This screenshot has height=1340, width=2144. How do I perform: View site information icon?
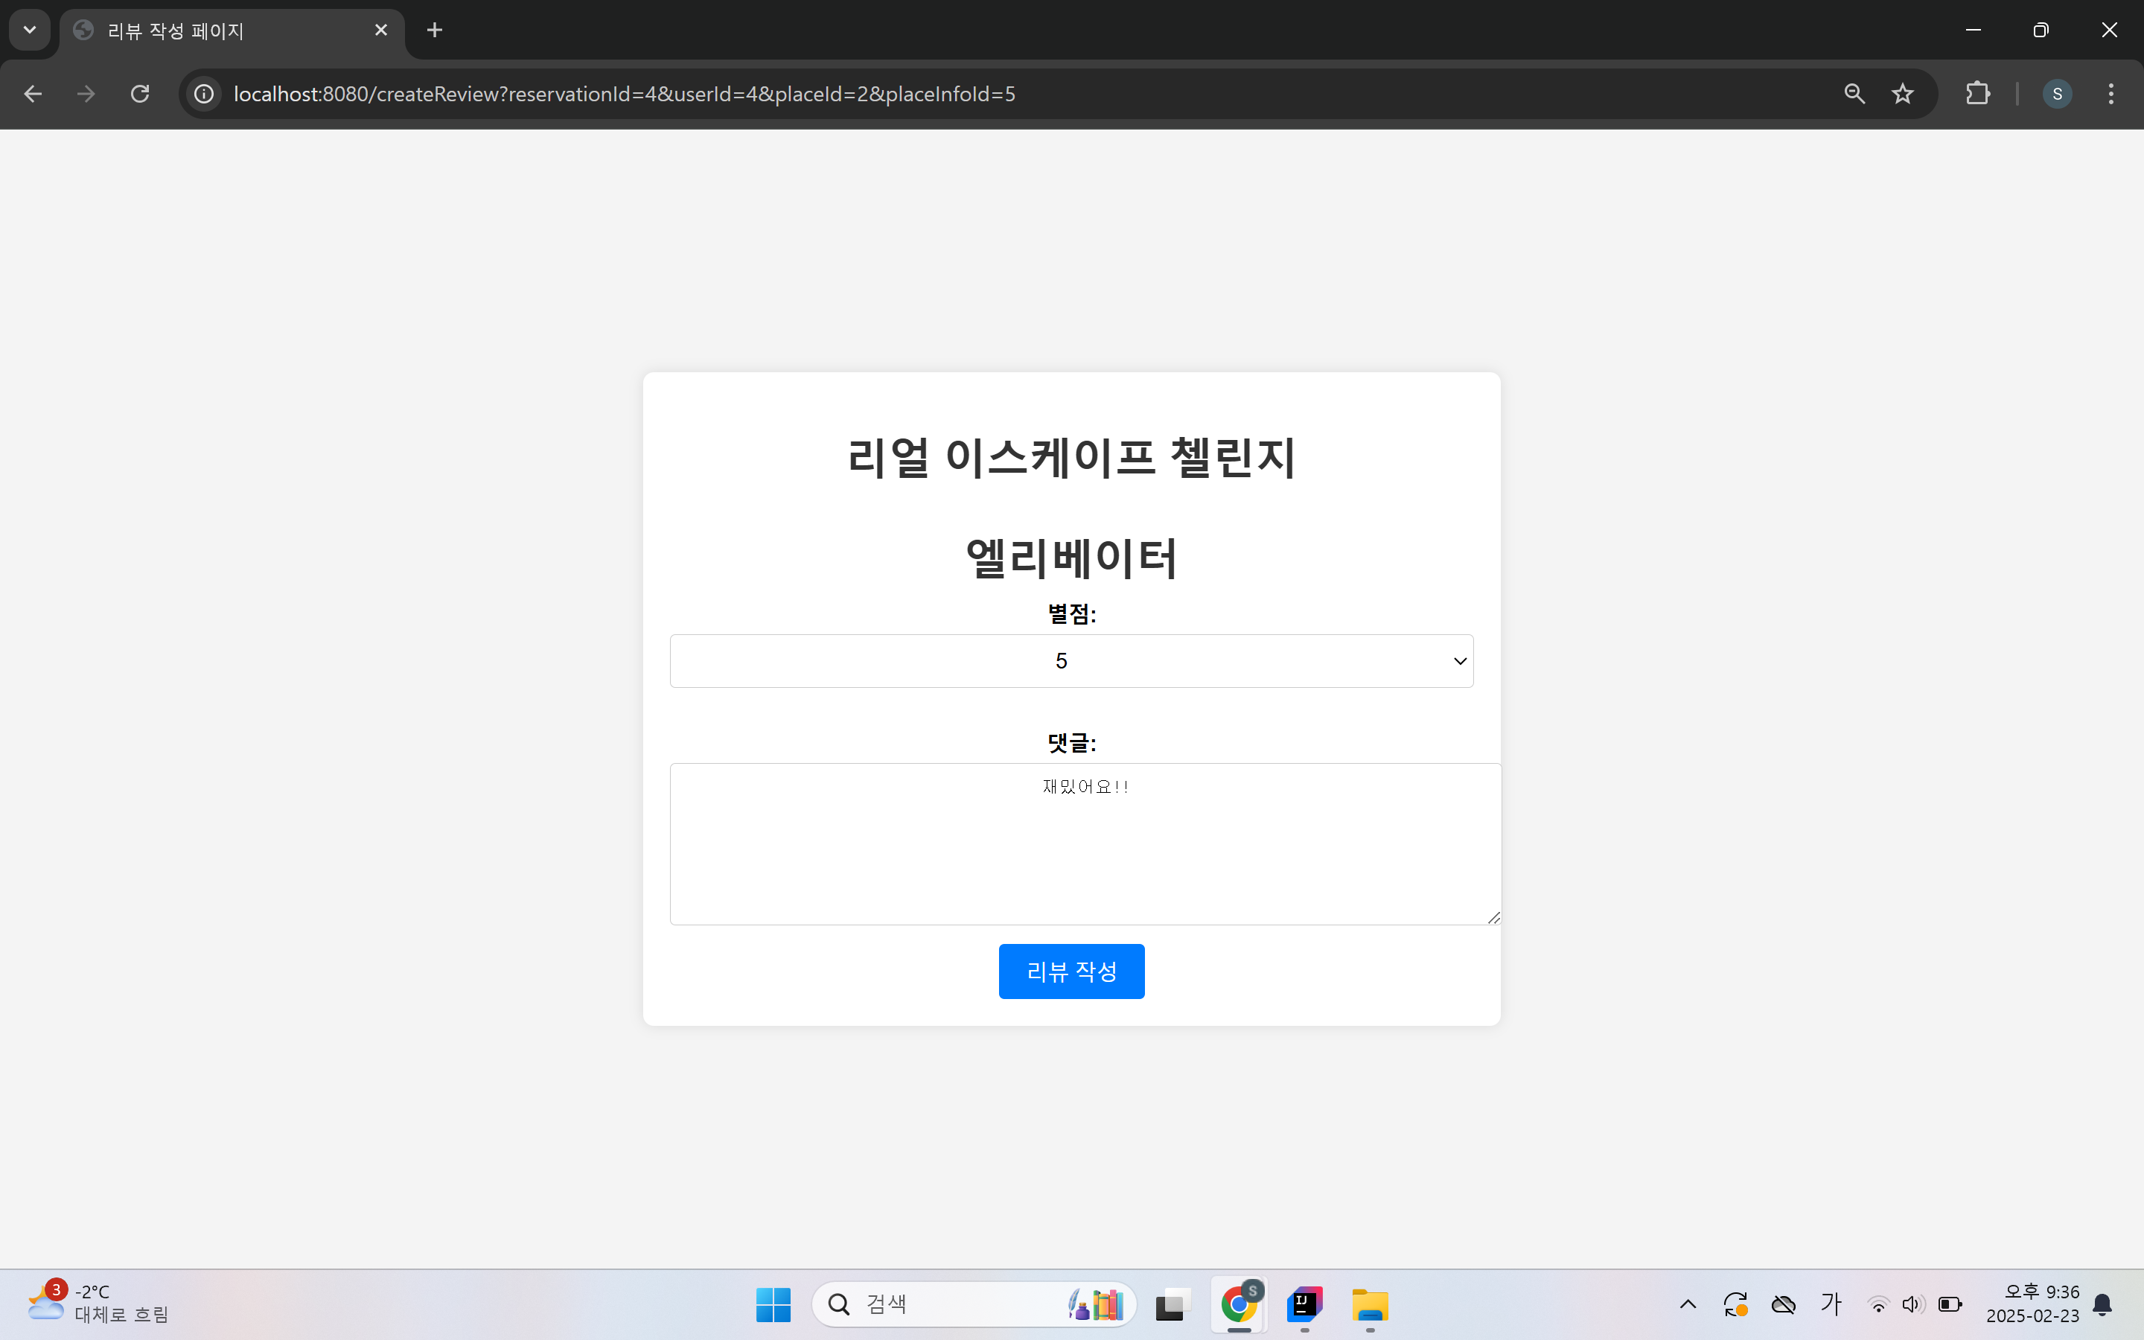pos(205,94)
